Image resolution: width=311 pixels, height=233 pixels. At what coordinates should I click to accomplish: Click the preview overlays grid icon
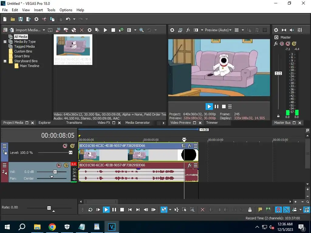tap(236, 30)
